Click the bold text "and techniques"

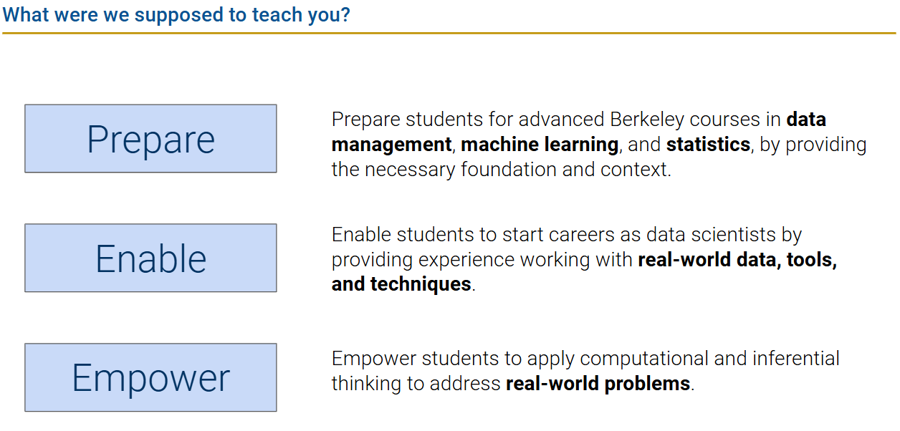coord(401,284)
